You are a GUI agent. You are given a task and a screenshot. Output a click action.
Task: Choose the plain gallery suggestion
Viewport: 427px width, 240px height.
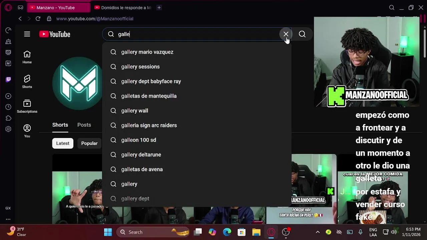tap(197, 184)
